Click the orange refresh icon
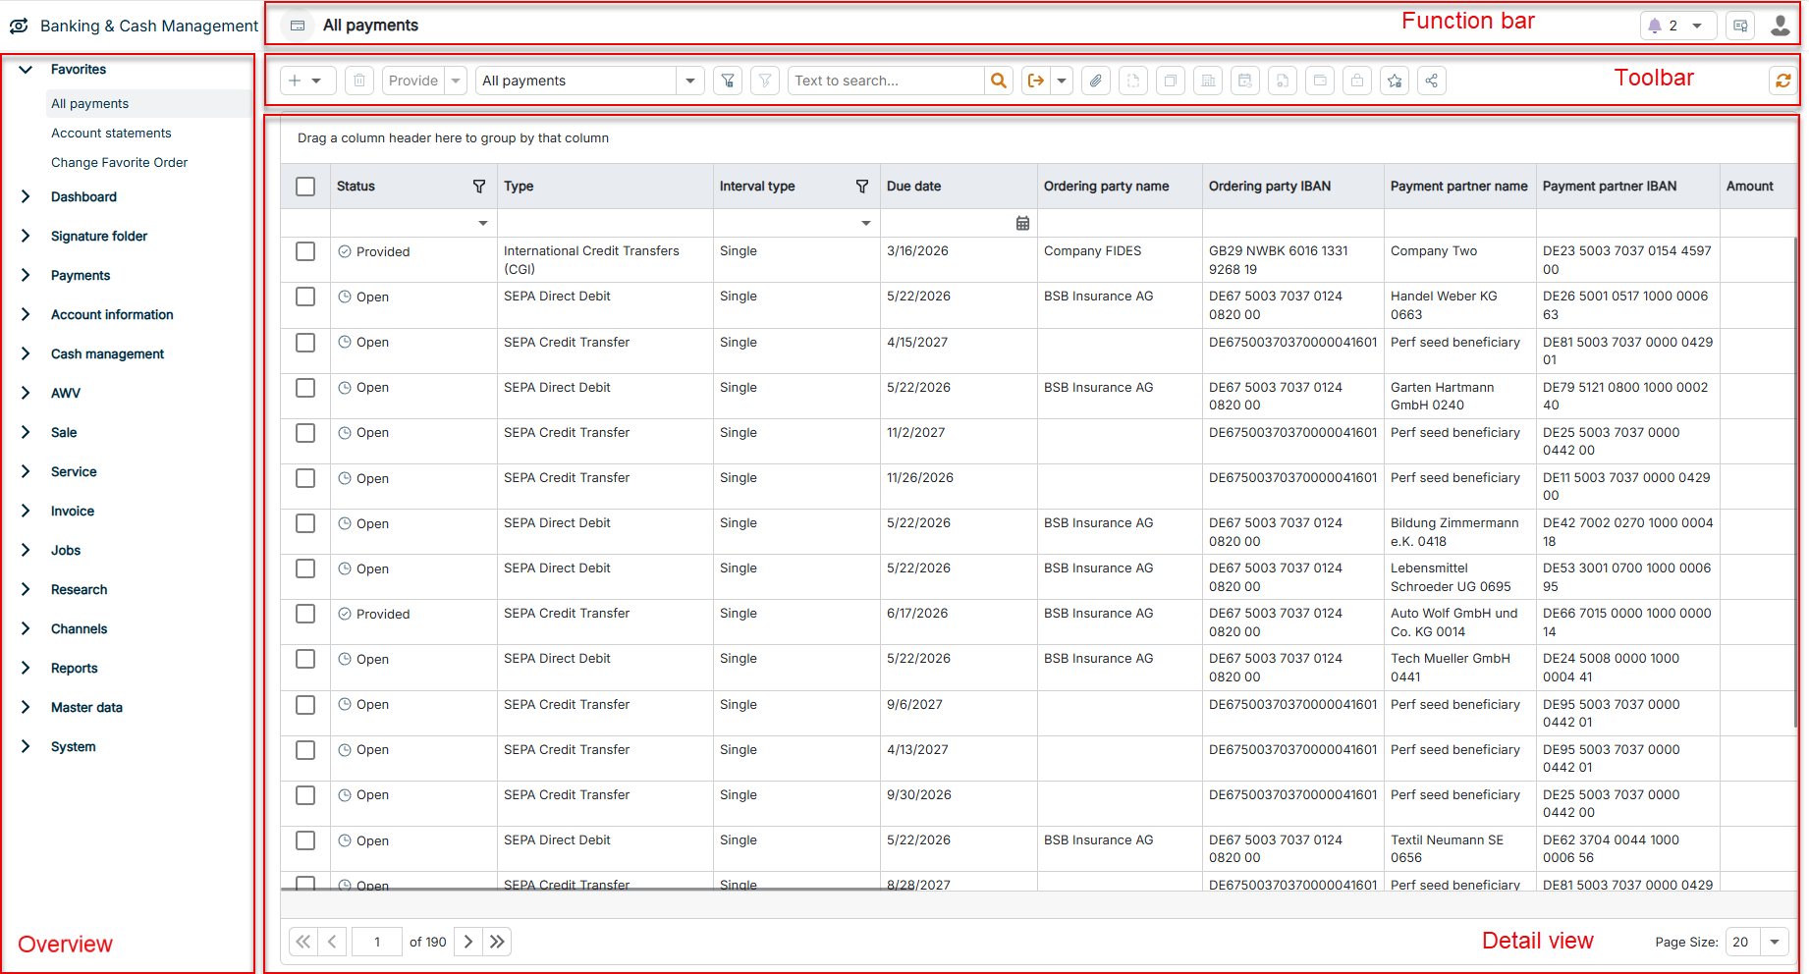1809x974 pixels. tap(1783, 81)
